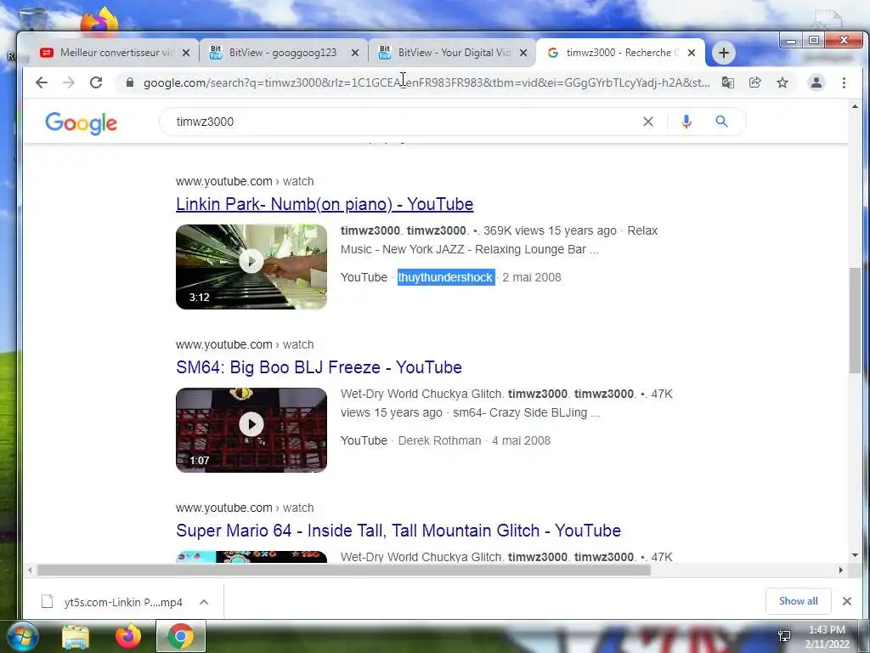Open the Chrome profile avatar
870x653 pixels.
816,82
